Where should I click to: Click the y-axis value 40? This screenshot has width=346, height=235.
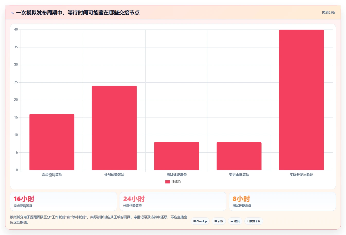pos(16,30)
